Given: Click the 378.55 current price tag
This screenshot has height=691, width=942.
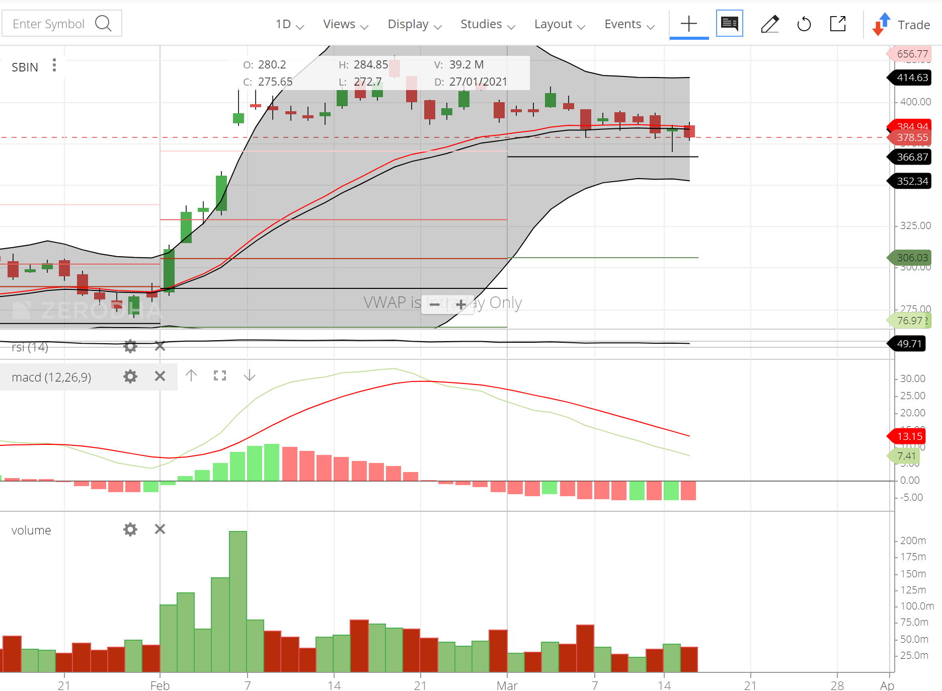Looking at the screenshot, I should pyautogui.click(x=909, y=137).
